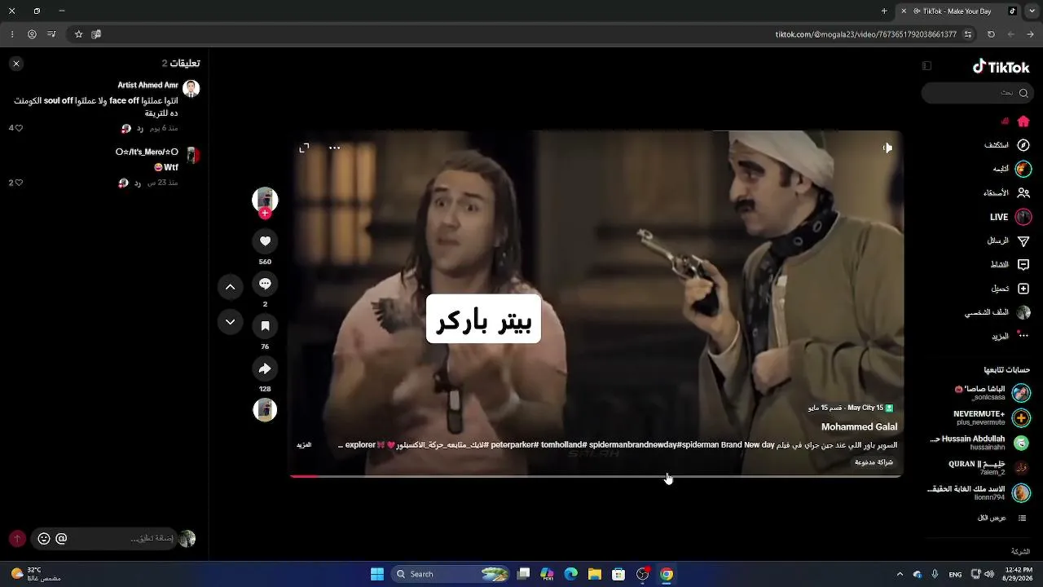Close the comments panel
Image resolution: width=1043 pixels, height=587 pixels.
(15, 64)
